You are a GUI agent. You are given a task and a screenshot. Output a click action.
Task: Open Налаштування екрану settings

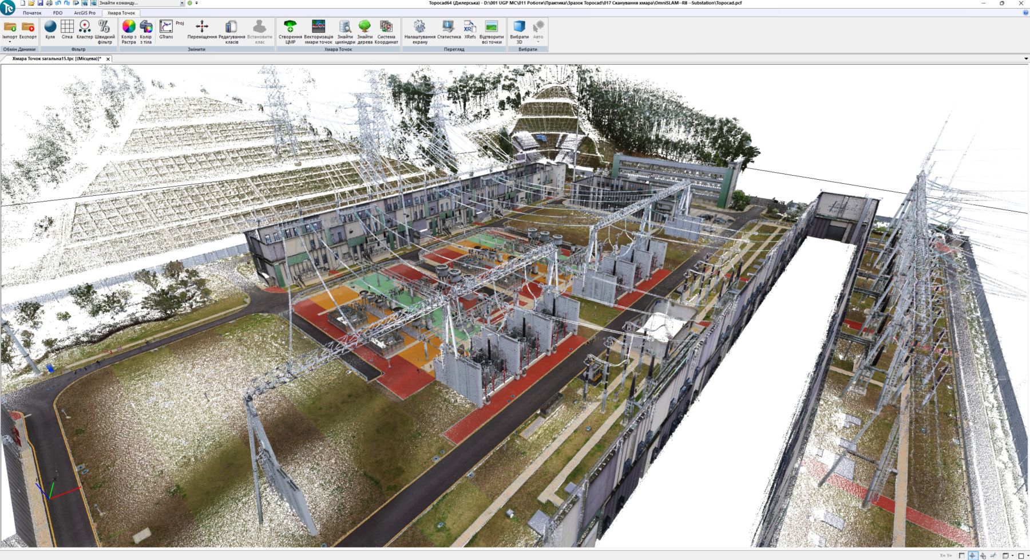tap(419, 27)
